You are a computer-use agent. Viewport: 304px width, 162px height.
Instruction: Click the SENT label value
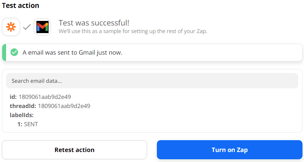(31, 124)
